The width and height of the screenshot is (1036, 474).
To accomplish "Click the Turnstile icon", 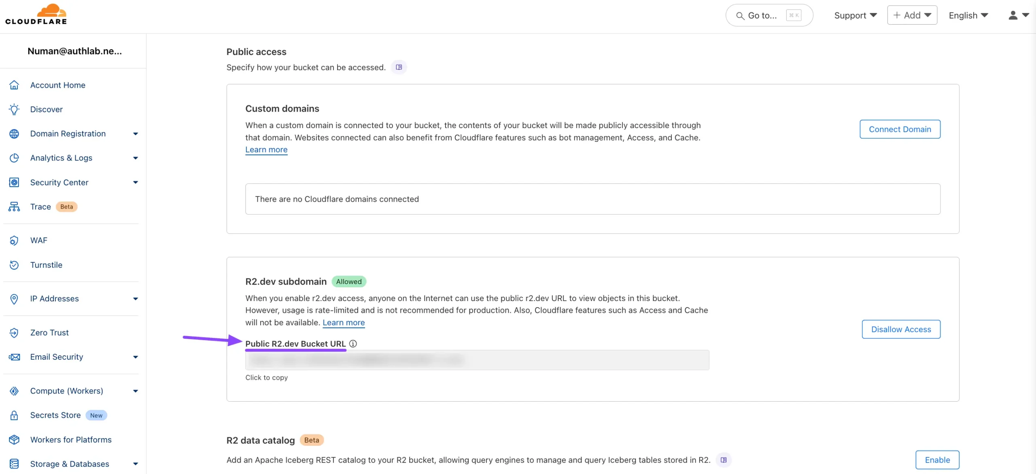I will 14,265.
